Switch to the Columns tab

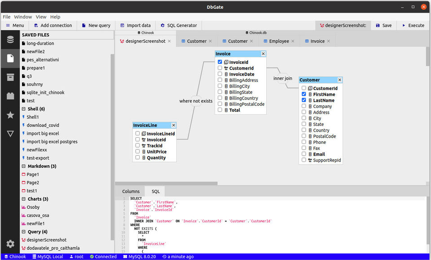[x=131, y=191]
